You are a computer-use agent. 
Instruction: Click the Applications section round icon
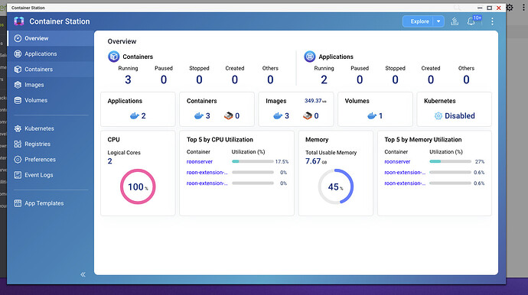[x=310, y=57]
